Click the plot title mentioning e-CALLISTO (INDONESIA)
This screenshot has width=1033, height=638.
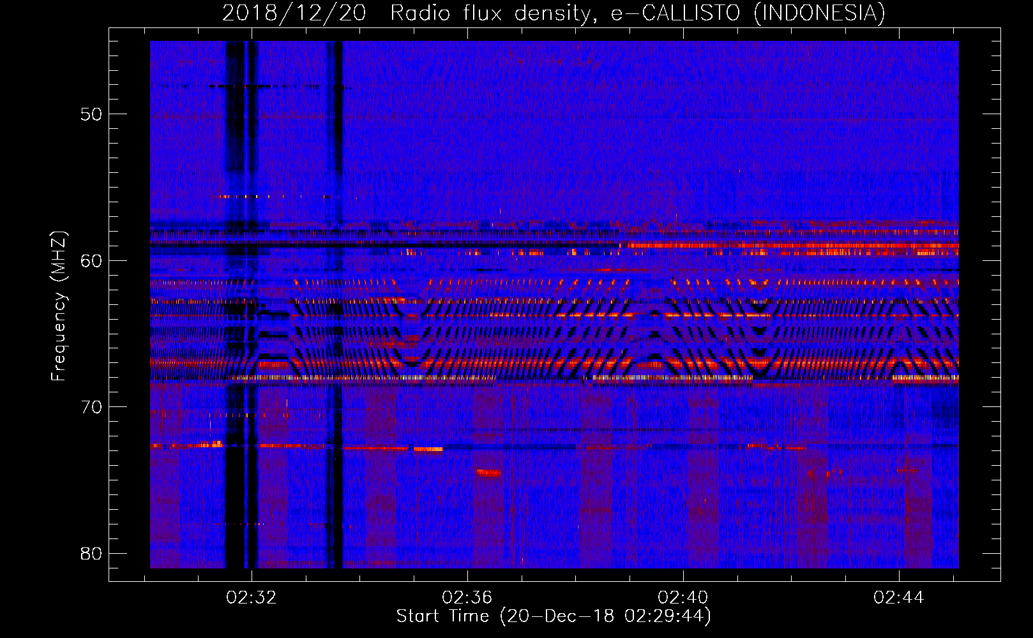pos(554,13)
